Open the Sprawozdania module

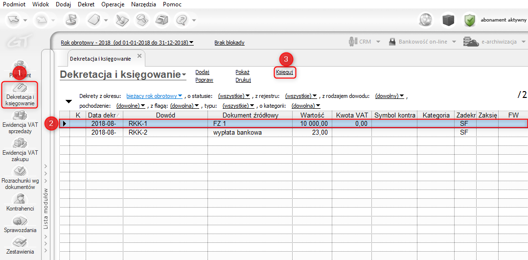pyautogui.click(x=20, y=224)
